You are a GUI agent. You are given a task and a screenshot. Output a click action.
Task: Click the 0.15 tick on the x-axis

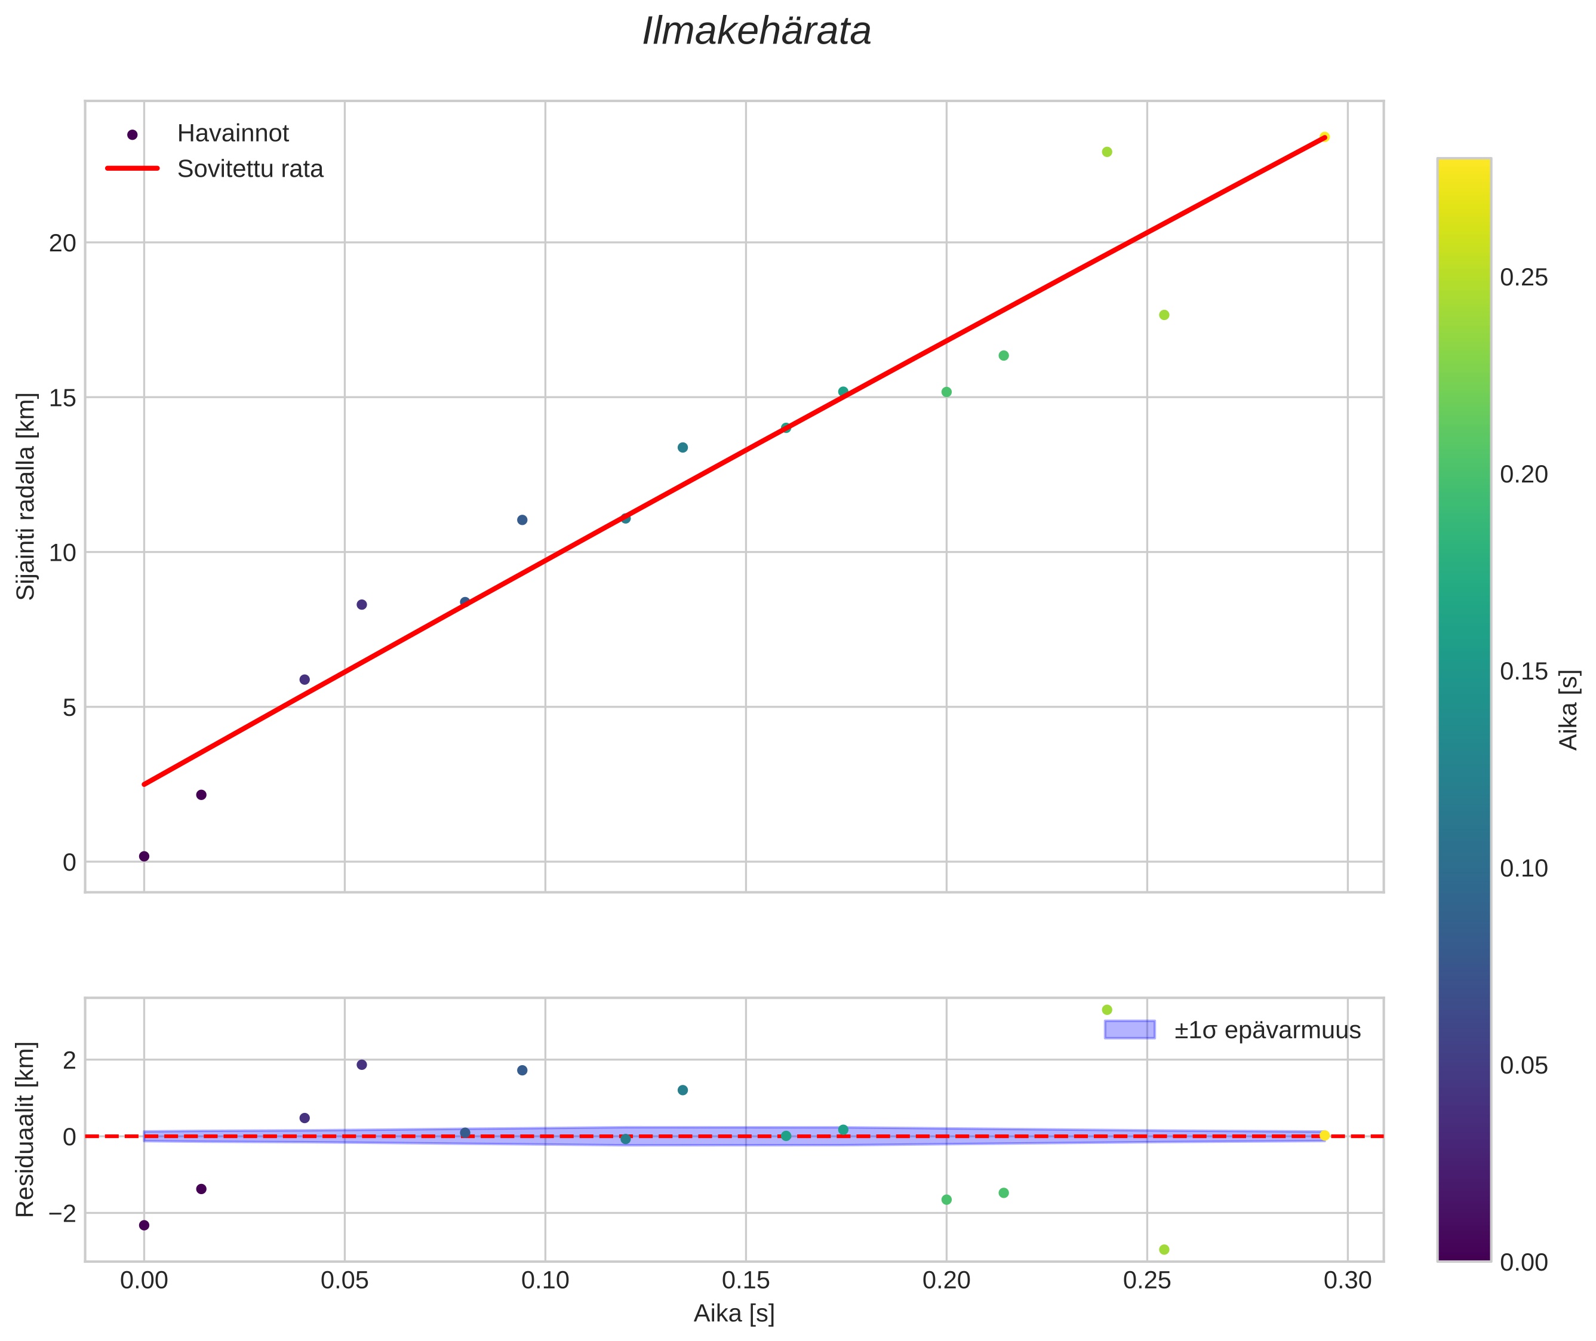tap(746, 1281)
